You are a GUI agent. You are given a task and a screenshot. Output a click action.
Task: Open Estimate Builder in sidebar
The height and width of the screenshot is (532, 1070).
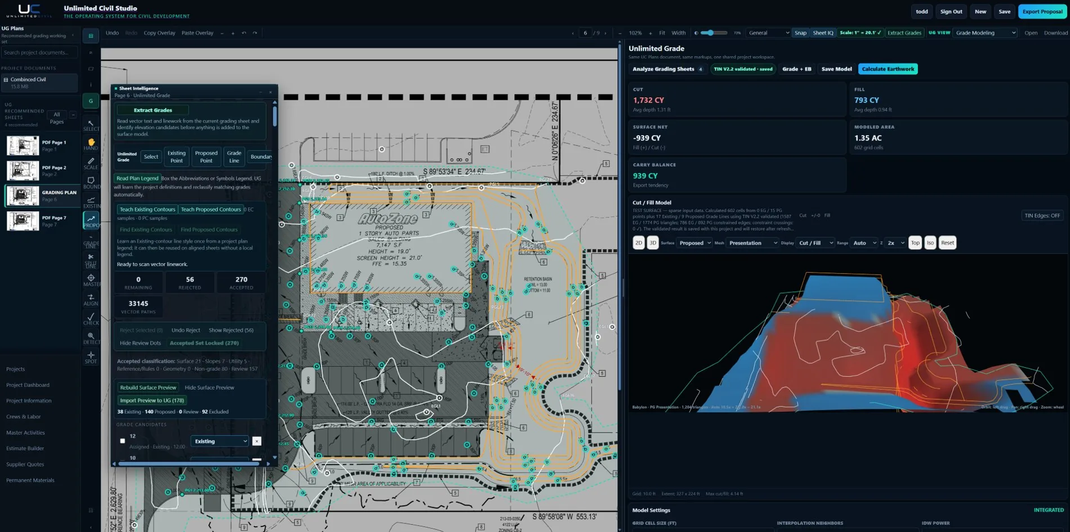tap(25, 448)
